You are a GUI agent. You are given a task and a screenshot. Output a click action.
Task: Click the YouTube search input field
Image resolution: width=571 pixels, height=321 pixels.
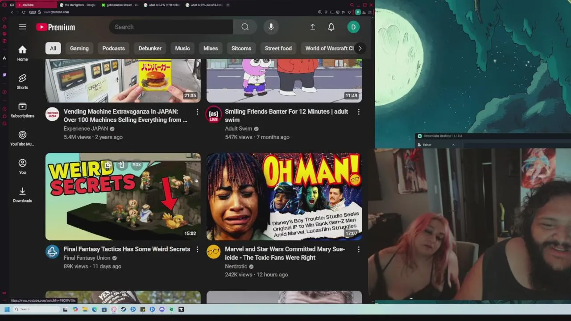[171, 27]
